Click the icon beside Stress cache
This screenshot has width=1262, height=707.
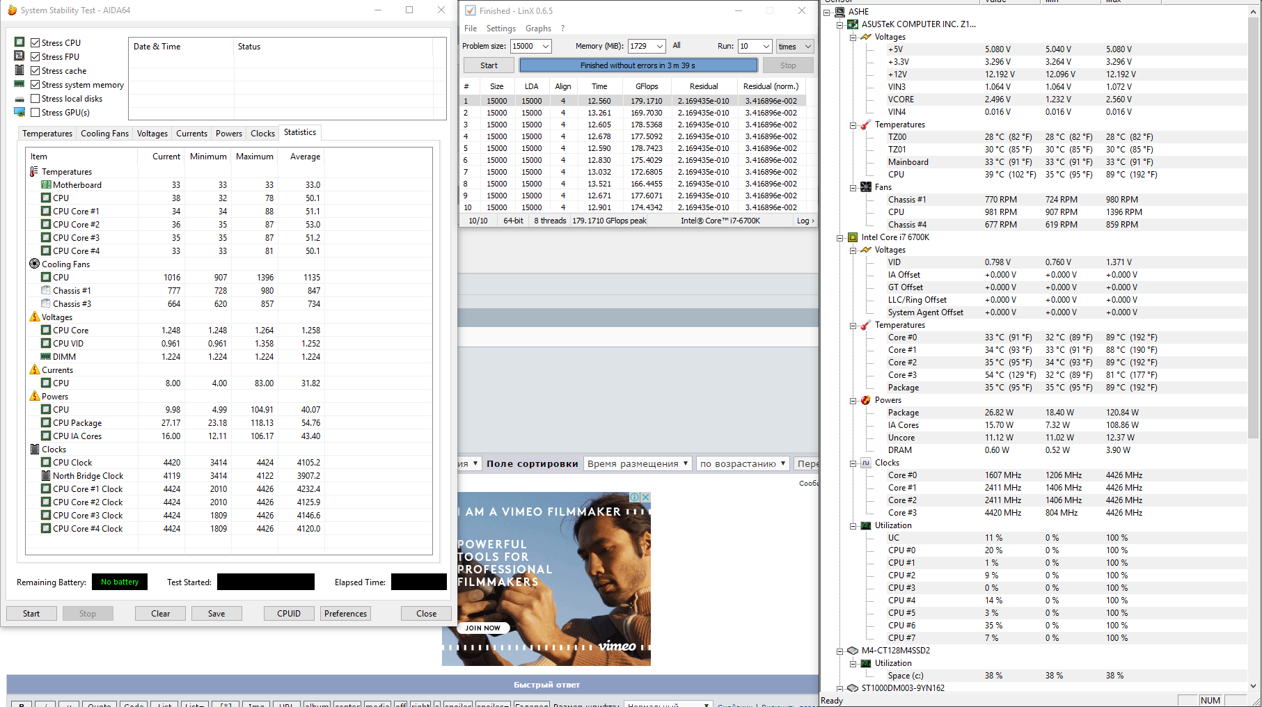[x=19, y=70]
